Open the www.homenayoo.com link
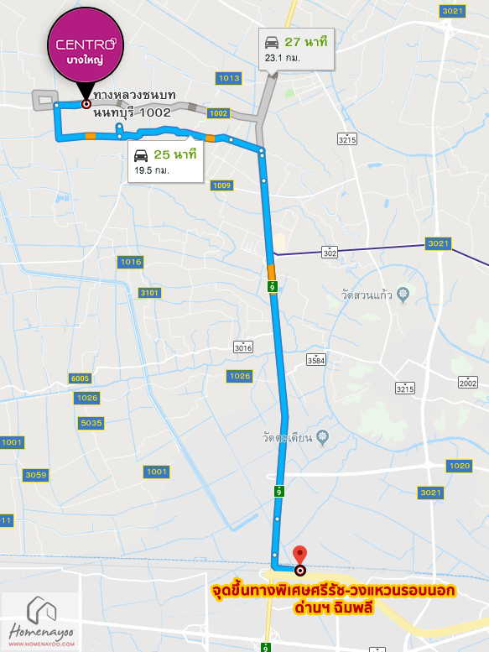Viewport: 489px width, 652px height. pyautogui.click(x=42, y=644)
